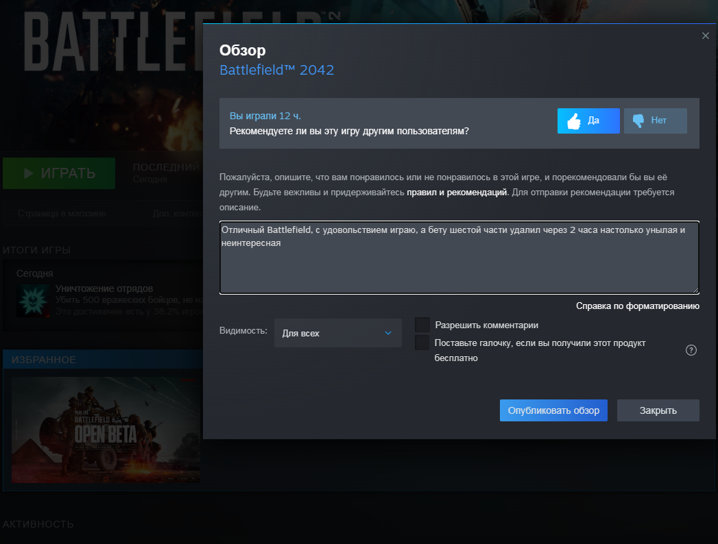Click the Уничтожение отрядов achievement title
This screenshot has width=718, height=544.
(104, 288)
